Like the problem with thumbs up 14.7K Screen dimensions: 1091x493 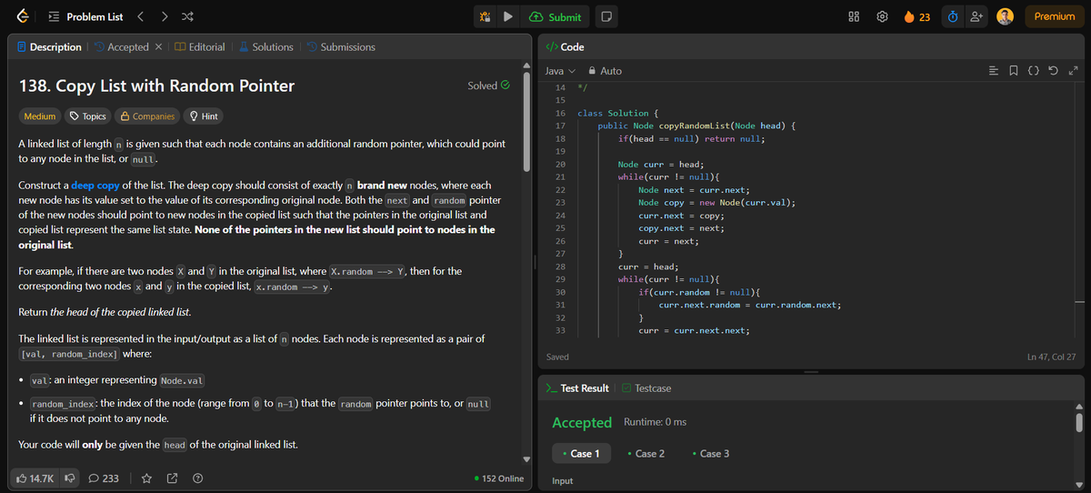click(x=36, y=478)
